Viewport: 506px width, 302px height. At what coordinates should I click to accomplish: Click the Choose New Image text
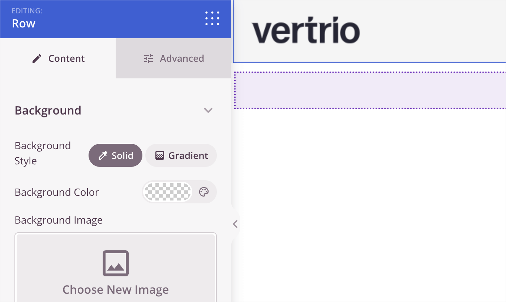pyautogui.click(x=116, y=290)
